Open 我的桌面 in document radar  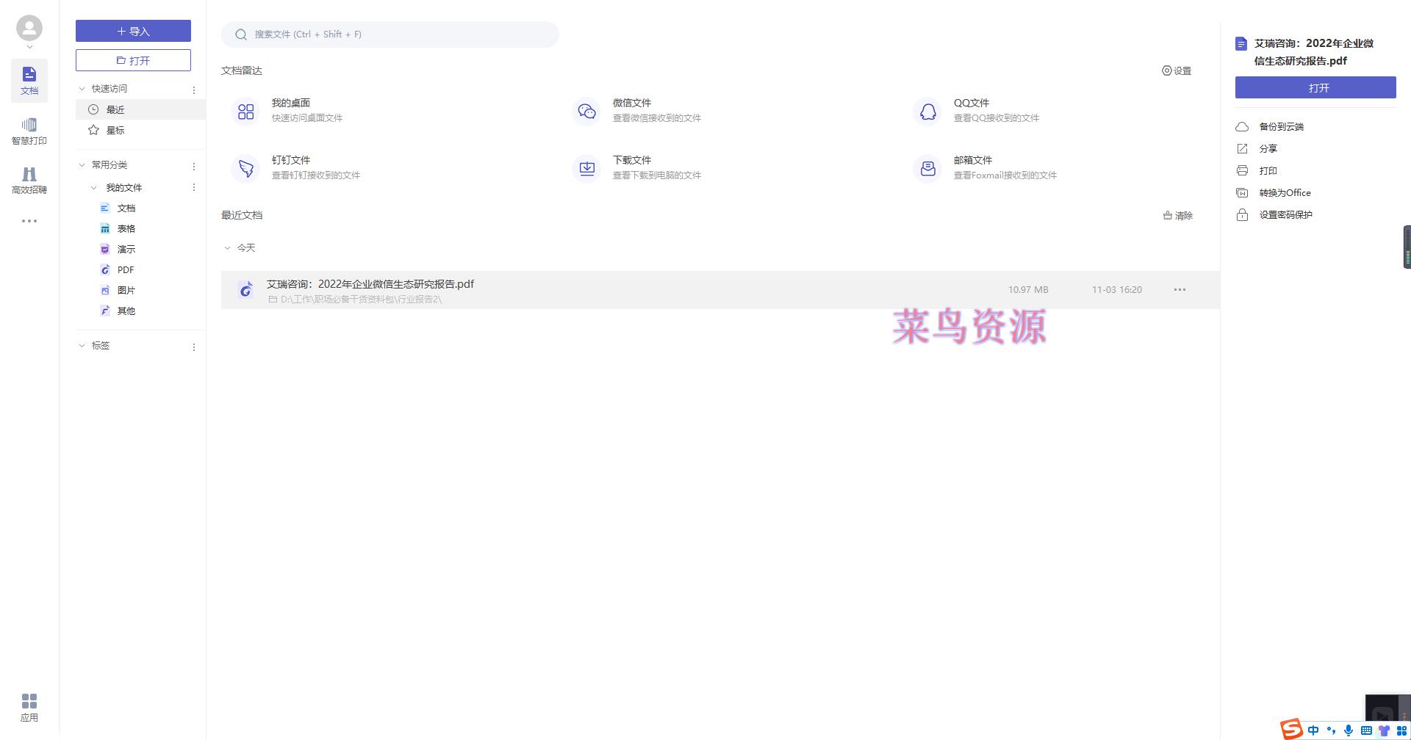coord(293,109)
